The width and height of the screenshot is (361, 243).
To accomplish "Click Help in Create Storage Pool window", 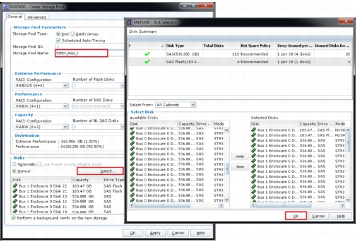I will pos(201,233).
